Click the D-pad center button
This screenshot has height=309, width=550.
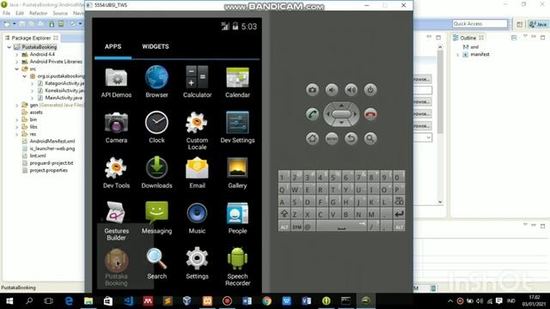tap(341, 114)
